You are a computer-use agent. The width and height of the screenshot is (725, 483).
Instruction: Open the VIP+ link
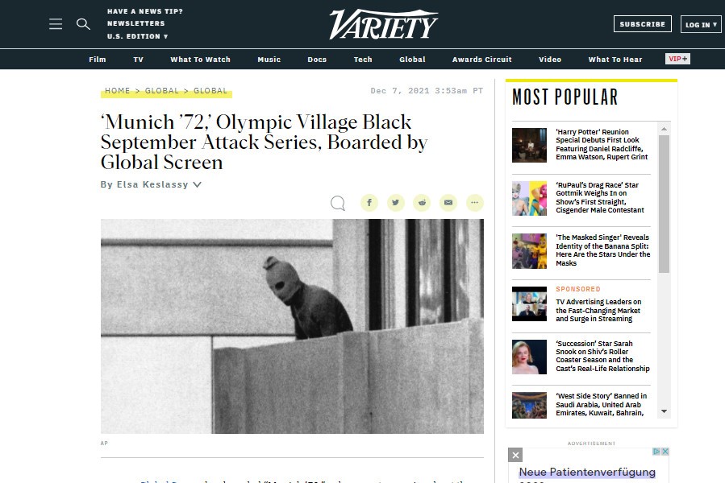point(677,59)
